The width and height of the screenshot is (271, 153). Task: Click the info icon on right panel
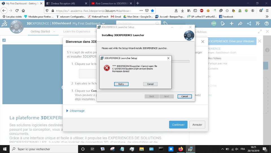pos(267,50)
